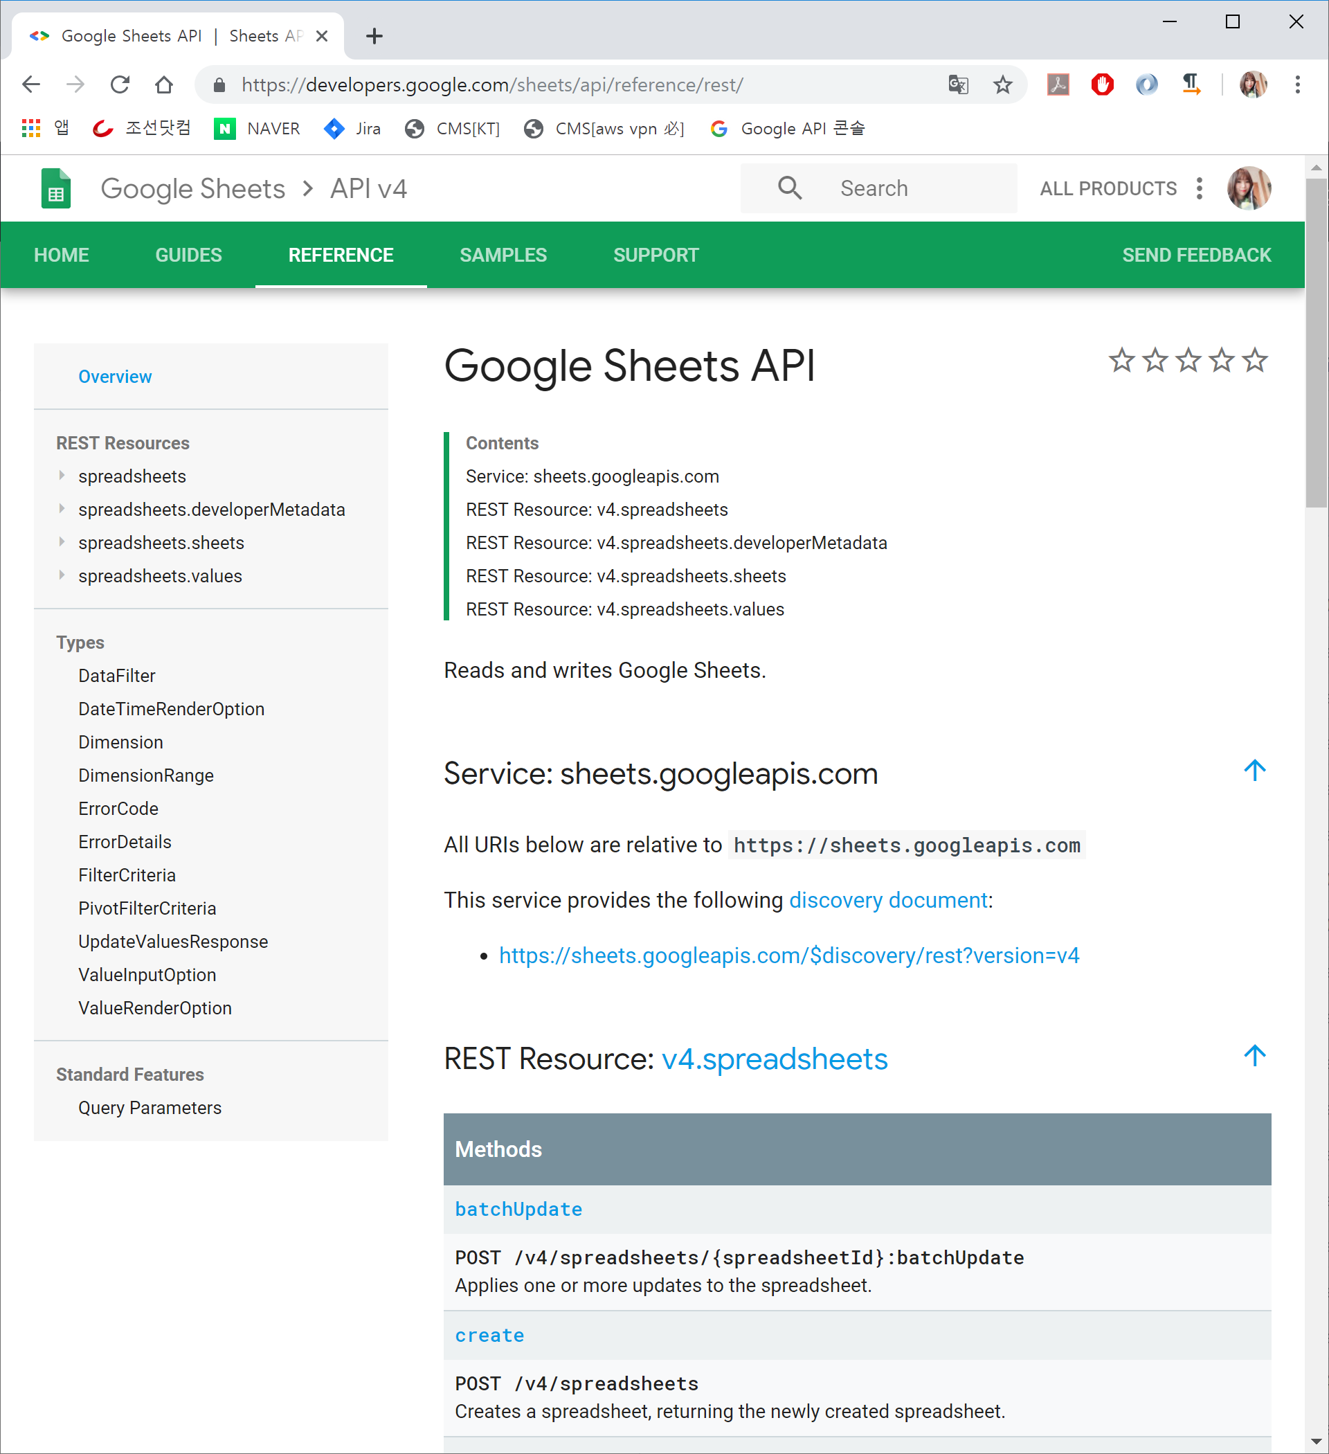Rate page with the third star
1329x1454 pixels.
[1188, 360]
